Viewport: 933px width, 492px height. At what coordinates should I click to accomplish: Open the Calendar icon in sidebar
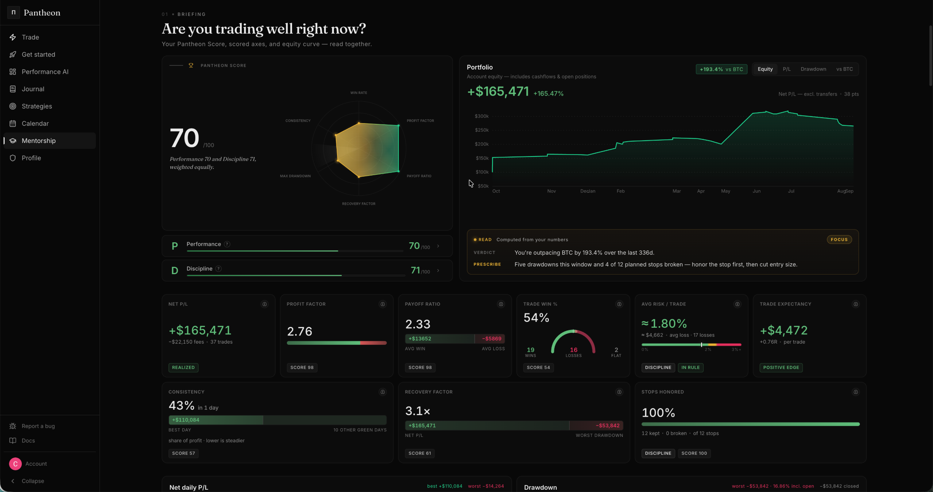pos(13,123)
